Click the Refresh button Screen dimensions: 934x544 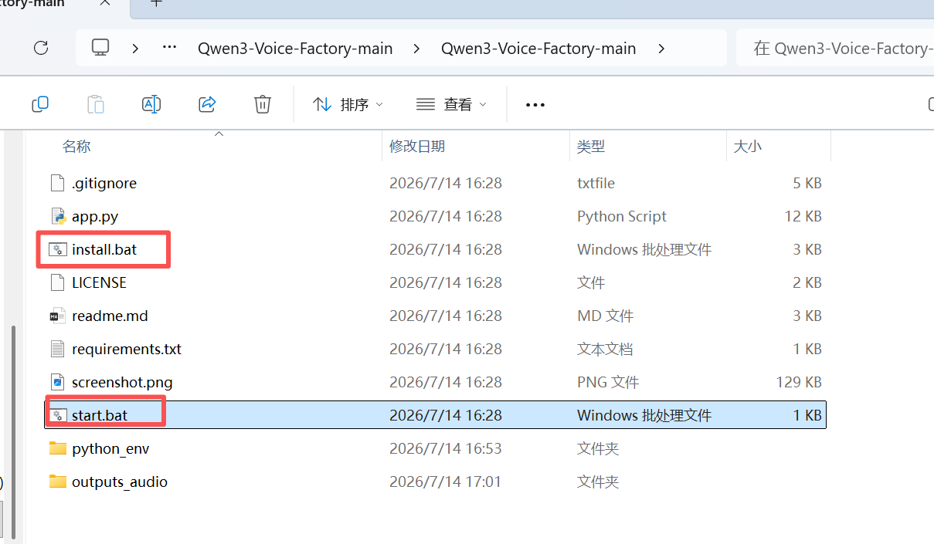point(41,48)
